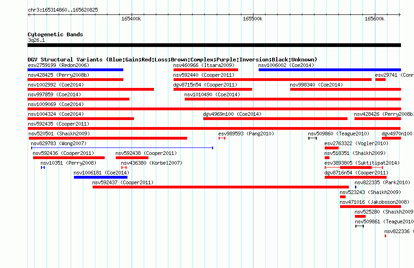Select dgv8716n54 (Cooper2011) label
Viewport: 414px width, 268px height.
click(x=356, y=173)
